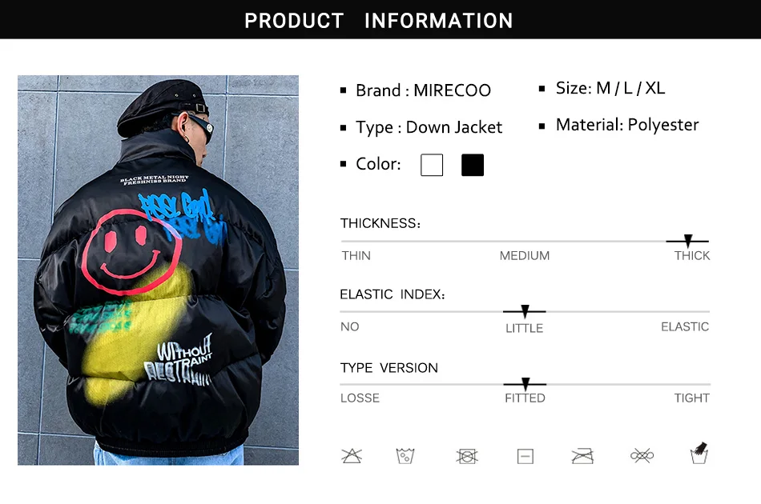This screenshot has width=761, height=504.
Task: Click the do-not-iron icon
Action: 582,456
